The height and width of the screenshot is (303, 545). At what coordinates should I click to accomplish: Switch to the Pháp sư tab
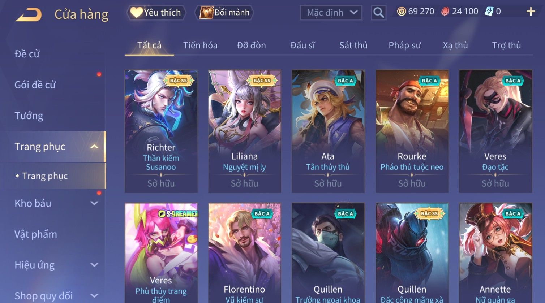[404, 45]
